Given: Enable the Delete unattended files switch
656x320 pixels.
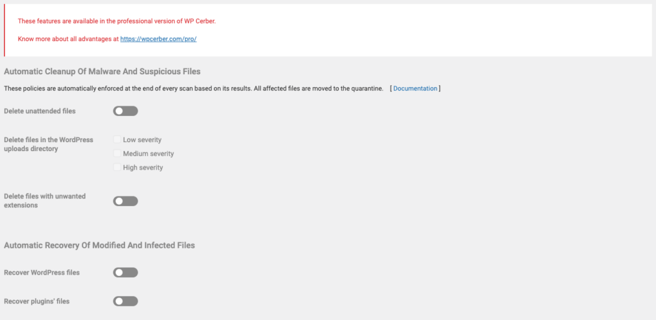Looking at the screenshot, I should tap(125, 111).
